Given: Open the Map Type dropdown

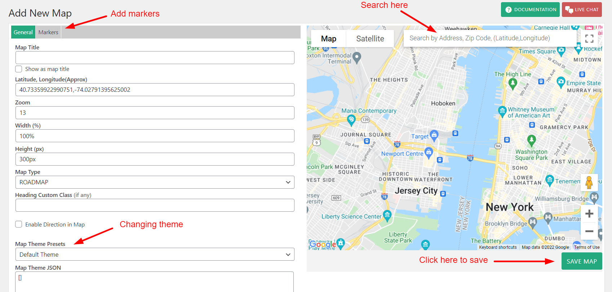Looking at the screenshot, I should 155,182.
